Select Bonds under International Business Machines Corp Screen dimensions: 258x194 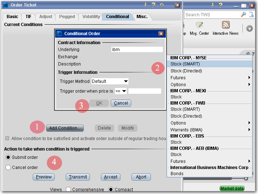209,174
